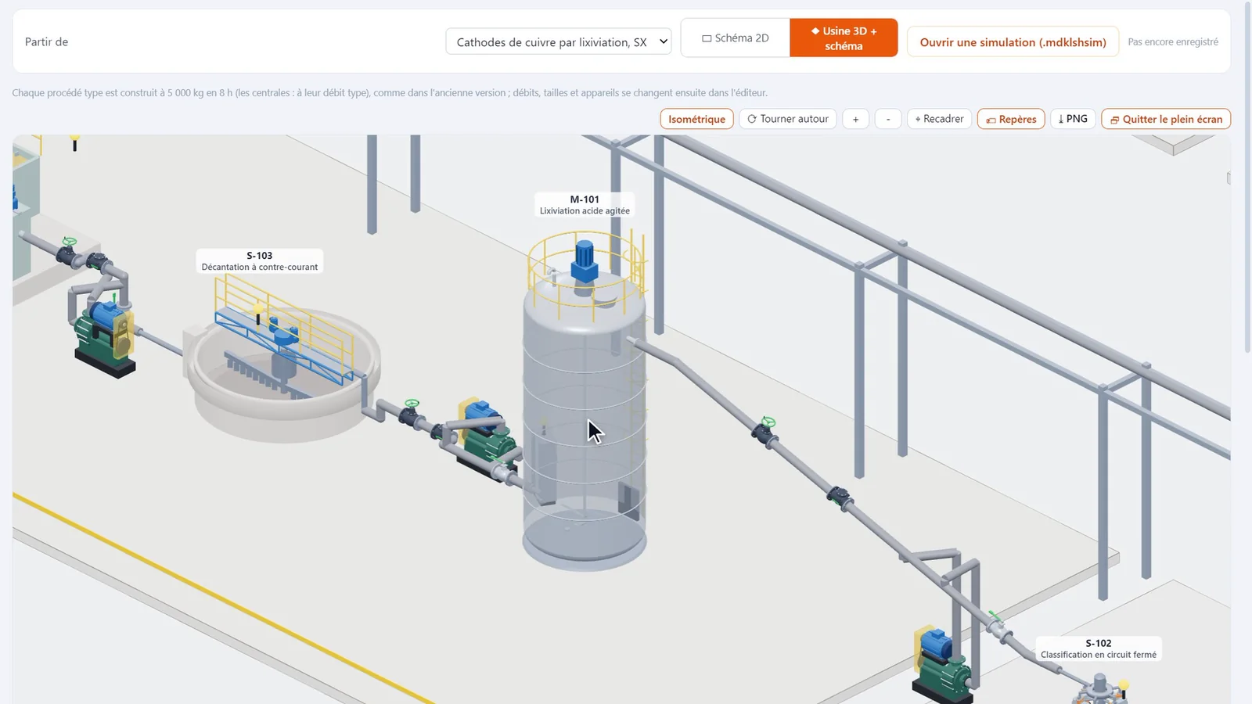1252x704 pixels.
Task: Open a simulation file (.mdklshsim)
Action: point(1013,41)
